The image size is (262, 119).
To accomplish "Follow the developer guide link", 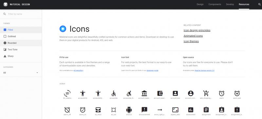I will [x=152, y=70].
